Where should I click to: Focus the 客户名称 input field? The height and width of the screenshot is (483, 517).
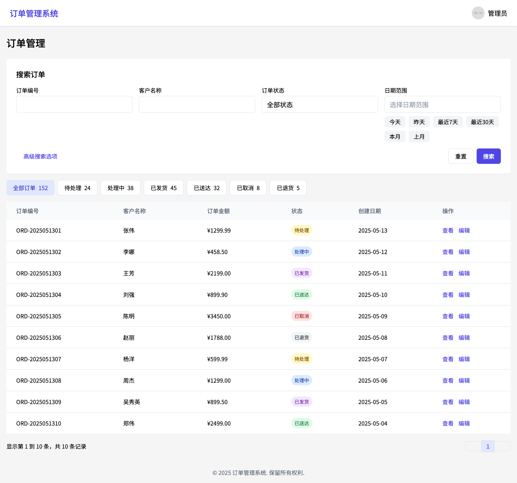197,104
